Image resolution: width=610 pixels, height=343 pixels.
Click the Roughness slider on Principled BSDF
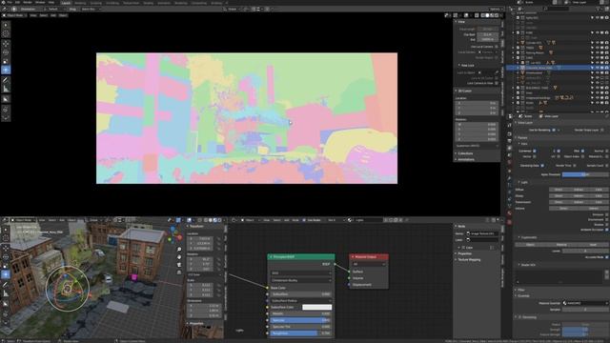301,333
